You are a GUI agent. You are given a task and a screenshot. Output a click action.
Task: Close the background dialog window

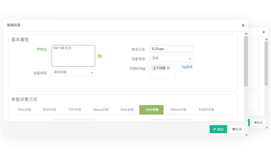point(264,32)
